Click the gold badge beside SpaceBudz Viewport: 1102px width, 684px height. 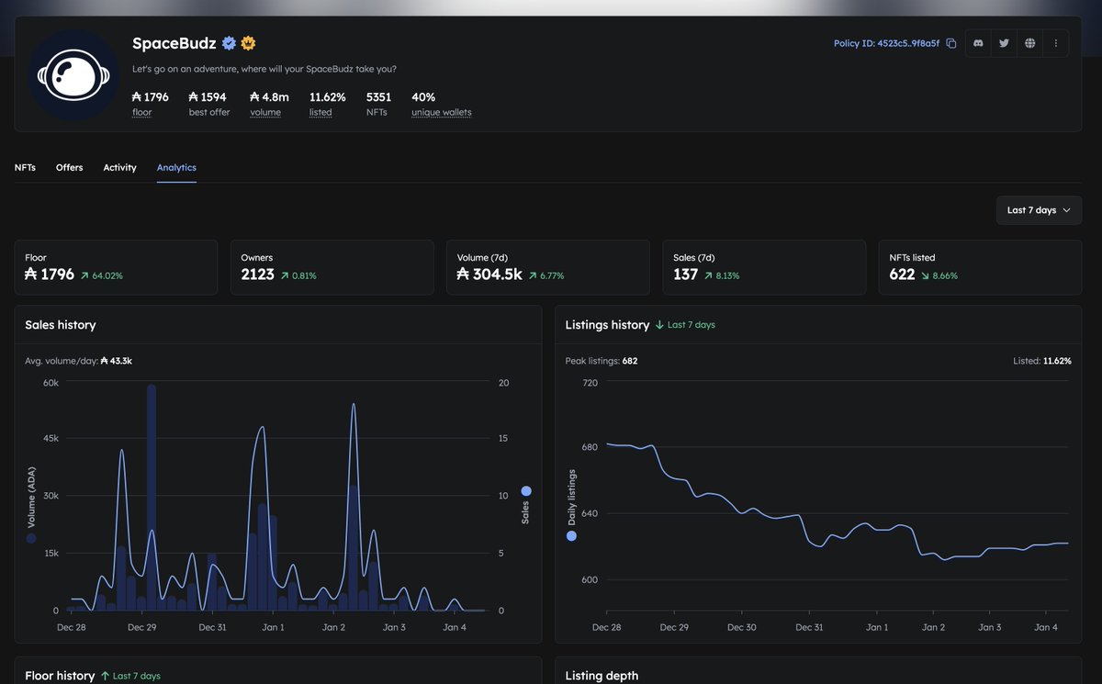247,43
